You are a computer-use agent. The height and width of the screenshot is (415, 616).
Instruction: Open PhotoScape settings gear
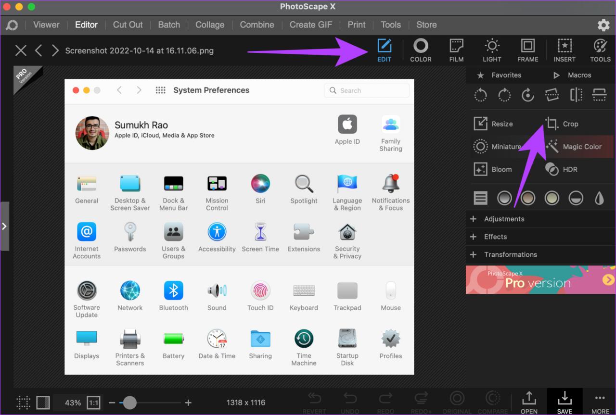(x=603, y=25)
